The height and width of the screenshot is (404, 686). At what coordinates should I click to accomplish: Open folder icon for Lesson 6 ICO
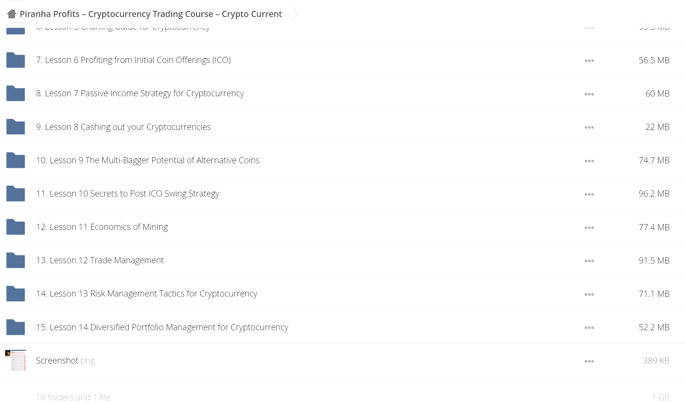click(x=16, y=60)
